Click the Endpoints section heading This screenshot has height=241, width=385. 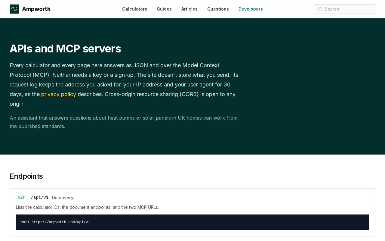tap(26, 176)
